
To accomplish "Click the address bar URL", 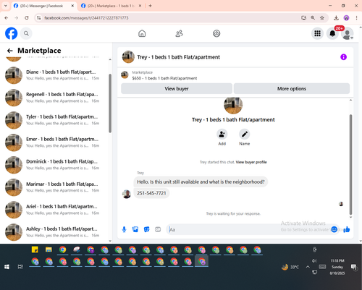I will [86, 18].
